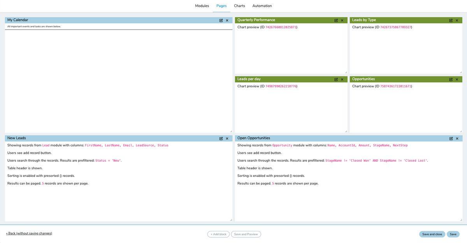Viewport: 467px width, 243px height.
Task: Click resize handle of Opportunities chart block
Action: tap(461, 131)
